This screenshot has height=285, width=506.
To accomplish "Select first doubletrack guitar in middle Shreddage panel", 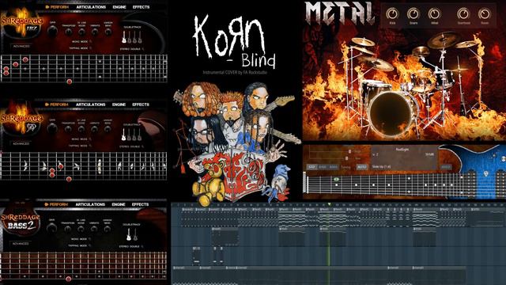I will 123,135.
